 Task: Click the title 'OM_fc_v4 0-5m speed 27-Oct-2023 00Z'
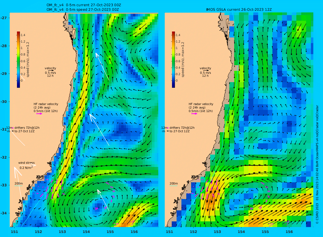coord(83,9)
